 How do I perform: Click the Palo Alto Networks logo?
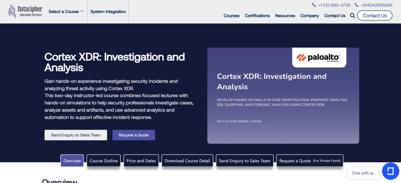click(x=319, y=57)
